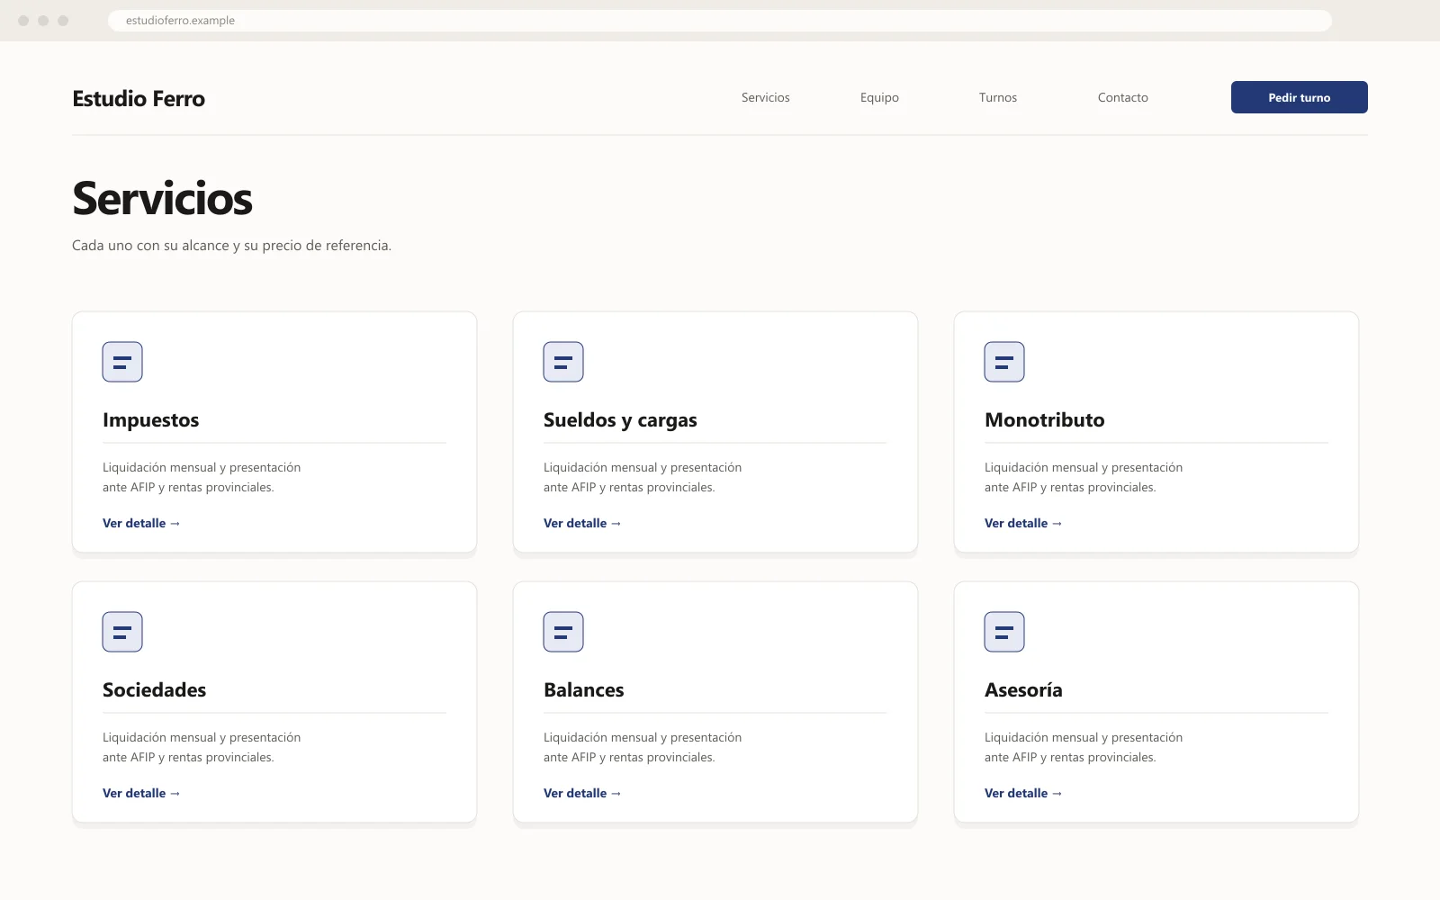Image resolution: width=1440 pixels, height=900 pixels.
Task: Click the Balances card description text
Action: pos(643,747)
